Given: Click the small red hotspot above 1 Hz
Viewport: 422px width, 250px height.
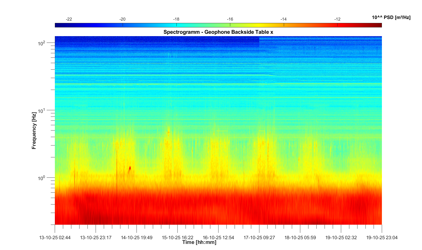Looking at the screenshot, I should click(x=130, y=169).
